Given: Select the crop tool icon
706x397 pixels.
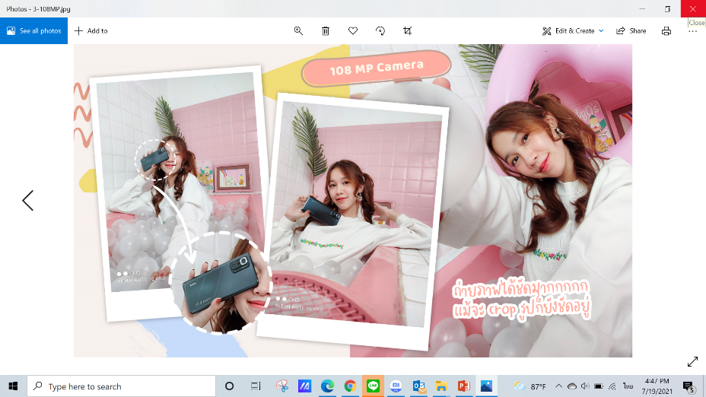Looking at the screenshot, I should coord(408,30).
